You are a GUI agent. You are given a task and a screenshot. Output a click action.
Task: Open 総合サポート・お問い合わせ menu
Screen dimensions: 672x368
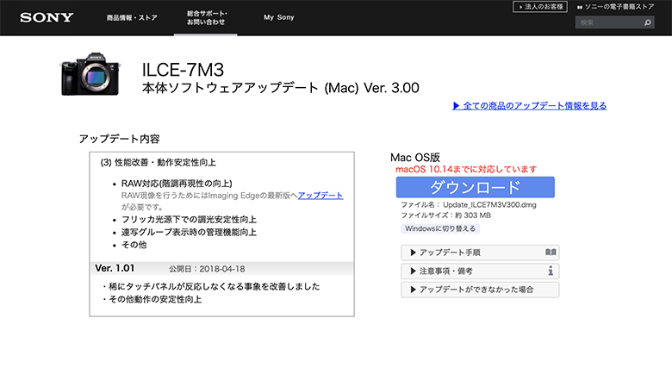coord(206,17)
